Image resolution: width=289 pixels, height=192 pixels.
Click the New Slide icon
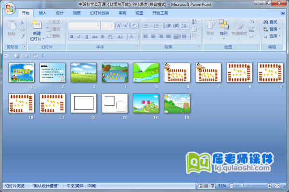pos(37,25)
